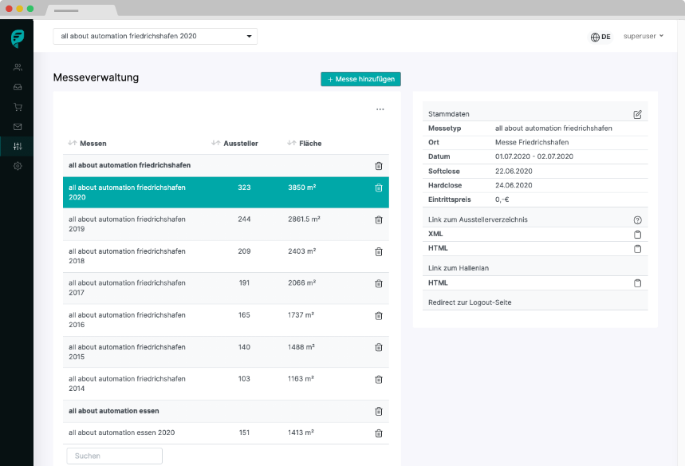
Task: Click the browser tab at top
Action: 81,10
